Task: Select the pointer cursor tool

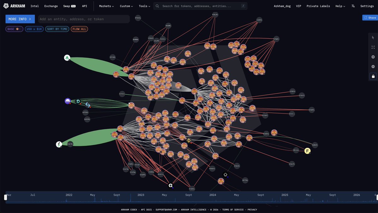Action: coord(373,38)
